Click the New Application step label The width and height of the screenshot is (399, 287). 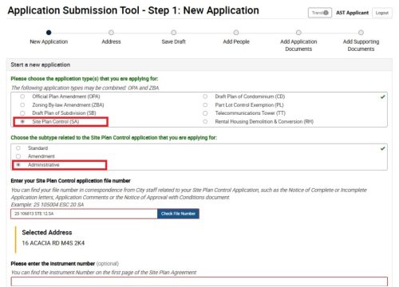click(x=49, y=41)
